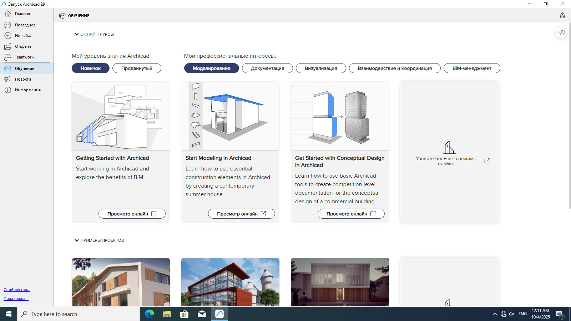Open the dark wooden facade sample project

point(340,282)
